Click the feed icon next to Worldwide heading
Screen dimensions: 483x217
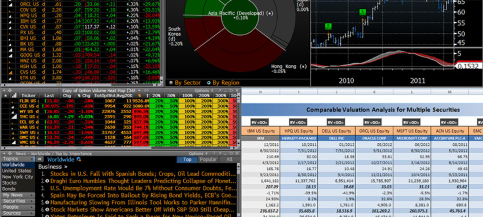(x=79, y=160)
